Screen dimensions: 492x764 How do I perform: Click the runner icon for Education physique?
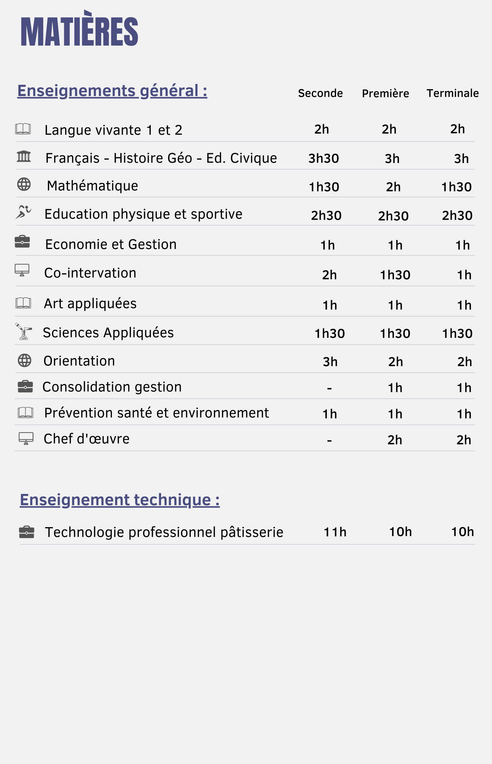(x=23, y=212)
